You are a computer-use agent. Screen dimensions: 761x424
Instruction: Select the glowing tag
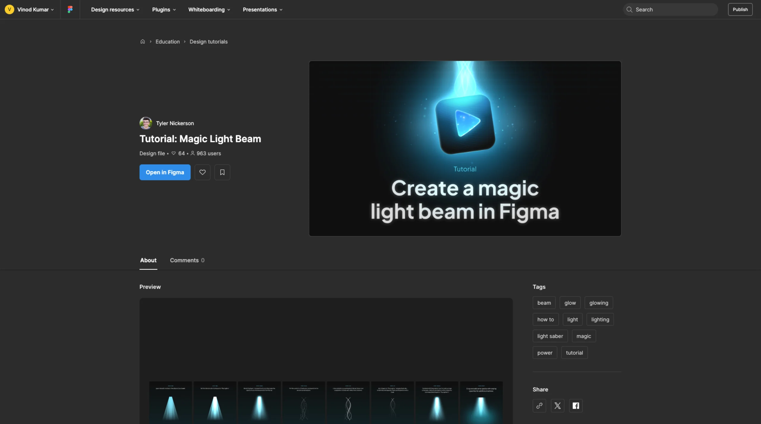coord(599,303)
